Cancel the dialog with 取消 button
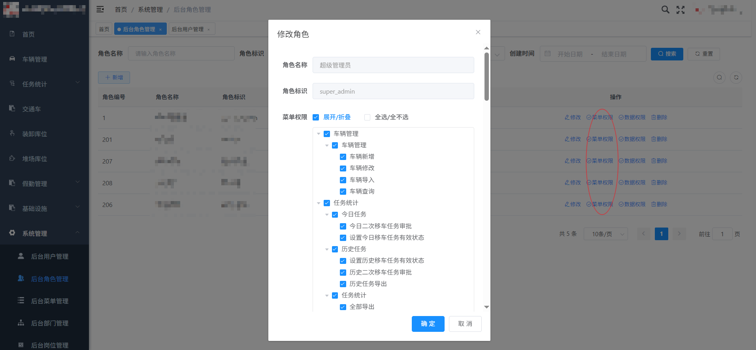The image size is (756, 350). [x=465, y=324]
